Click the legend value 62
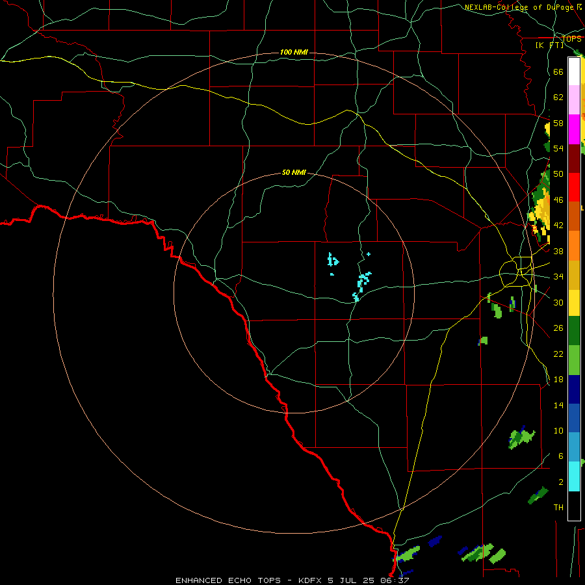Viewport: 585px width, 585px height. tap(558, 97)
